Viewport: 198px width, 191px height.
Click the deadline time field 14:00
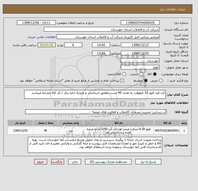point(101,45)
